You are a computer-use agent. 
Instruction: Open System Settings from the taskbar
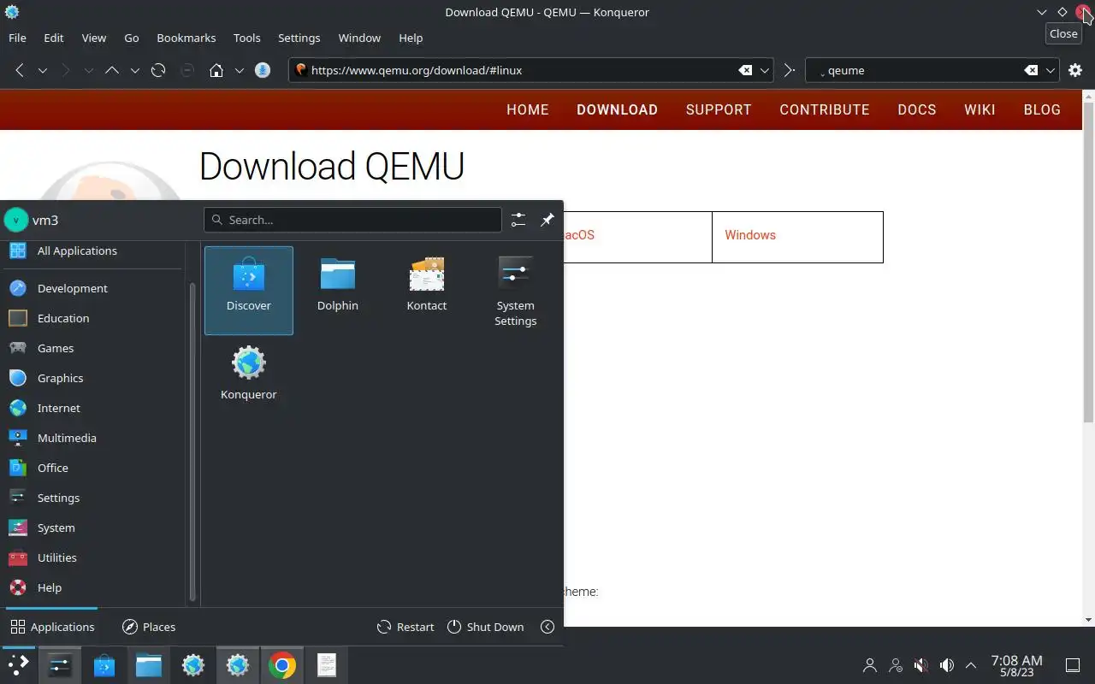click(x=60, y=665)
